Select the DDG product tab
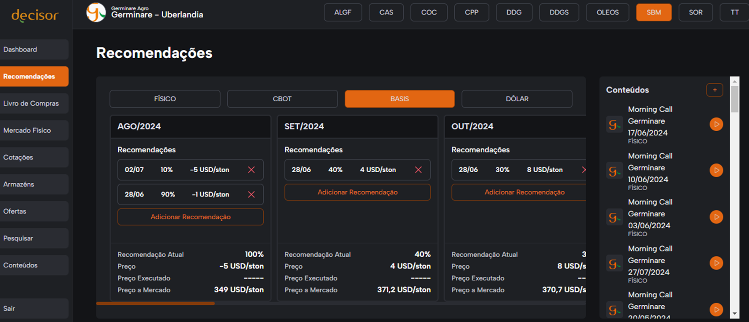The image size is (749, 322). coord(514,12)
